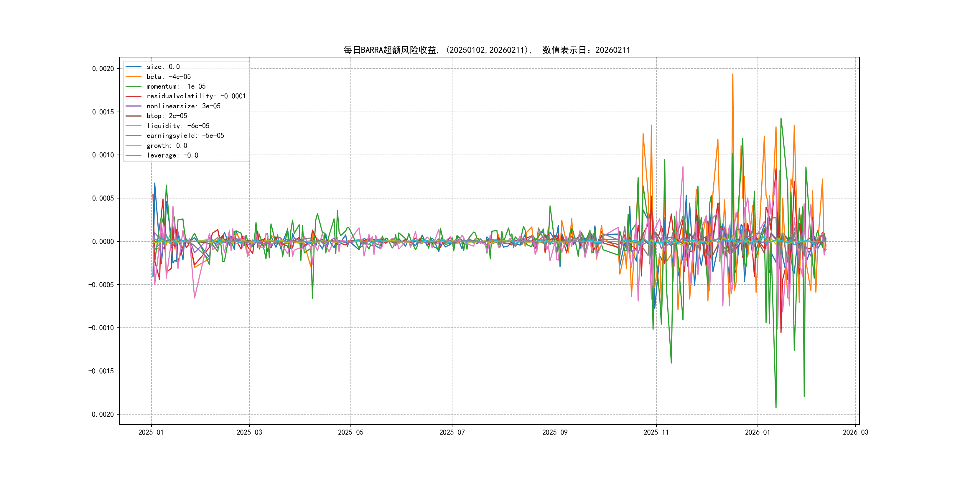The width and height of the screenshot is (955, 477).
Task: Click the 0.0000 y-axis tick label
Action: [103, 241]
